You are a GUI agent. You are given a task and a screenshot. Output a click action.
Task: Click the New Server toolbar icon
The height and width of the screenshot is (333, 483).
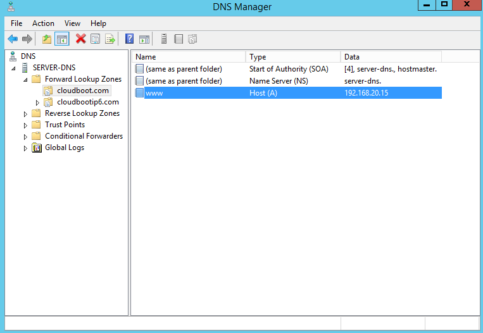click(x=164, y=39)
